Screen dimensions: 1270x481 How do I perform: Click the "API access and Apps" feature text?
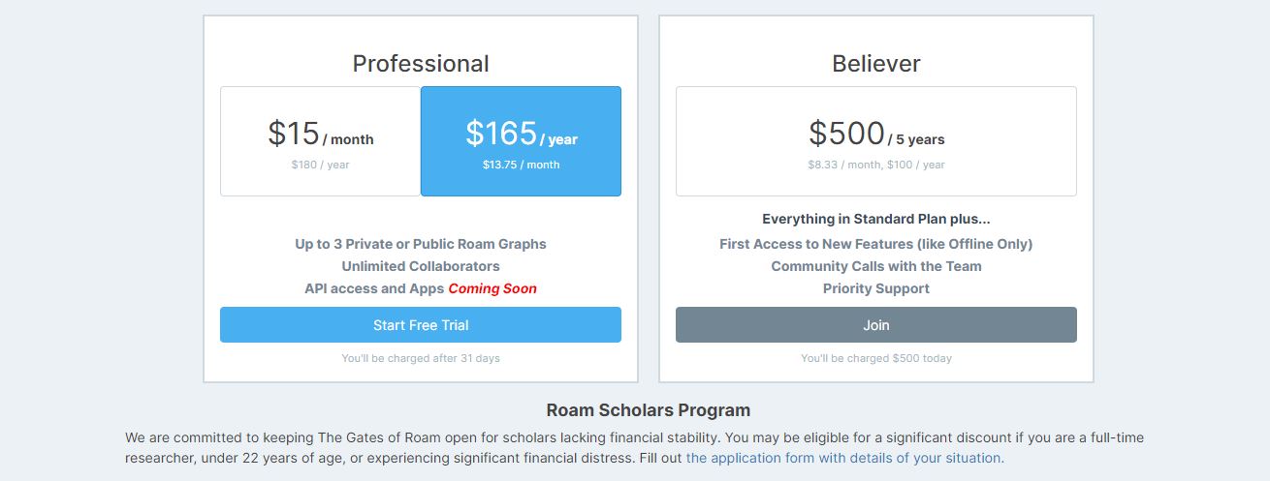[x=374, y=288]
